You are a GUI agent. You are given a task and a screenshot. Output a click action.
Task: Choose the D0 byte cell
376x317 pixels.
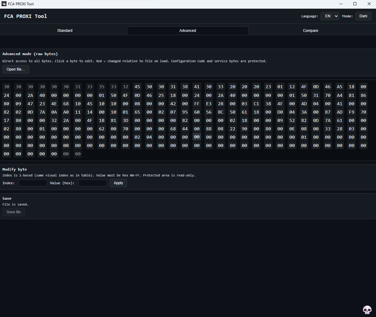pos(280,112)
